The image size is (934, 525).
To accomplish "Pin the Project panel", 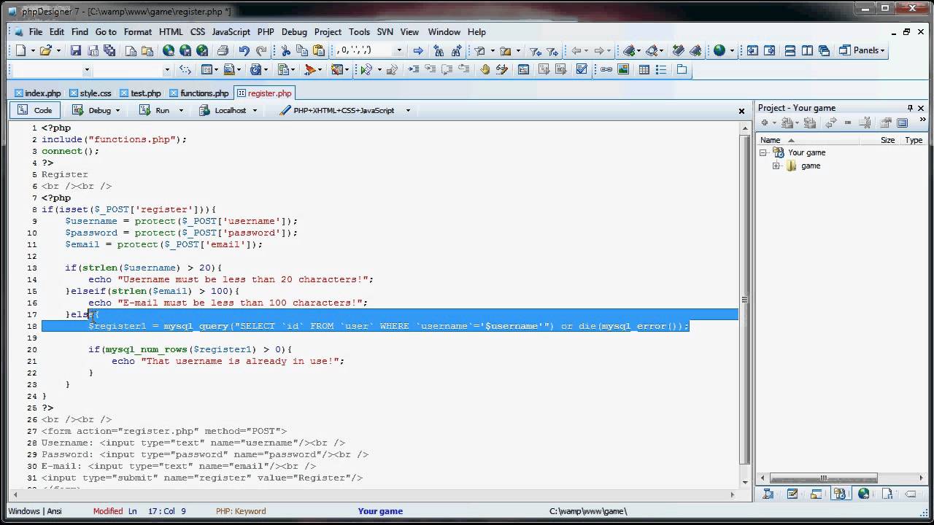I will coord(910,108).
